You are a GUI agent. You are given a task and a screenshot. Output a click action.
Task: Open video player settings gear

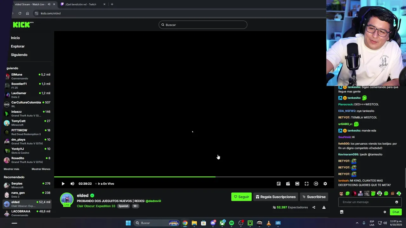click(325, 184)
